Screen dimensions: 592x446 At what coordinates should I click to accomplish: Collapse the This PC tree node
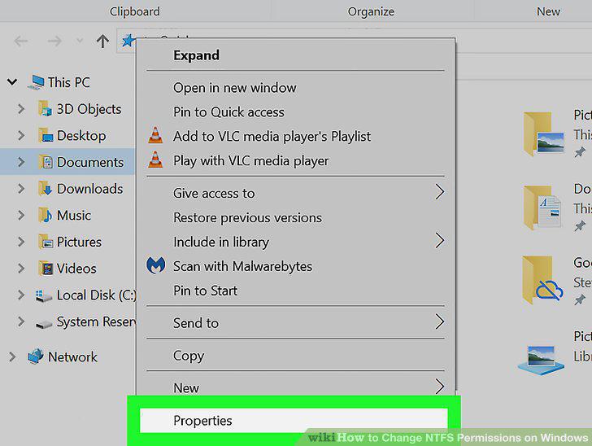[x=12, y=81]
